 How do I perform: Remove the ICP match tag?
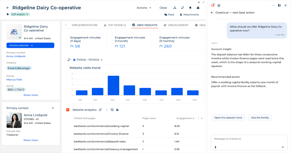(x=27, y=14)
